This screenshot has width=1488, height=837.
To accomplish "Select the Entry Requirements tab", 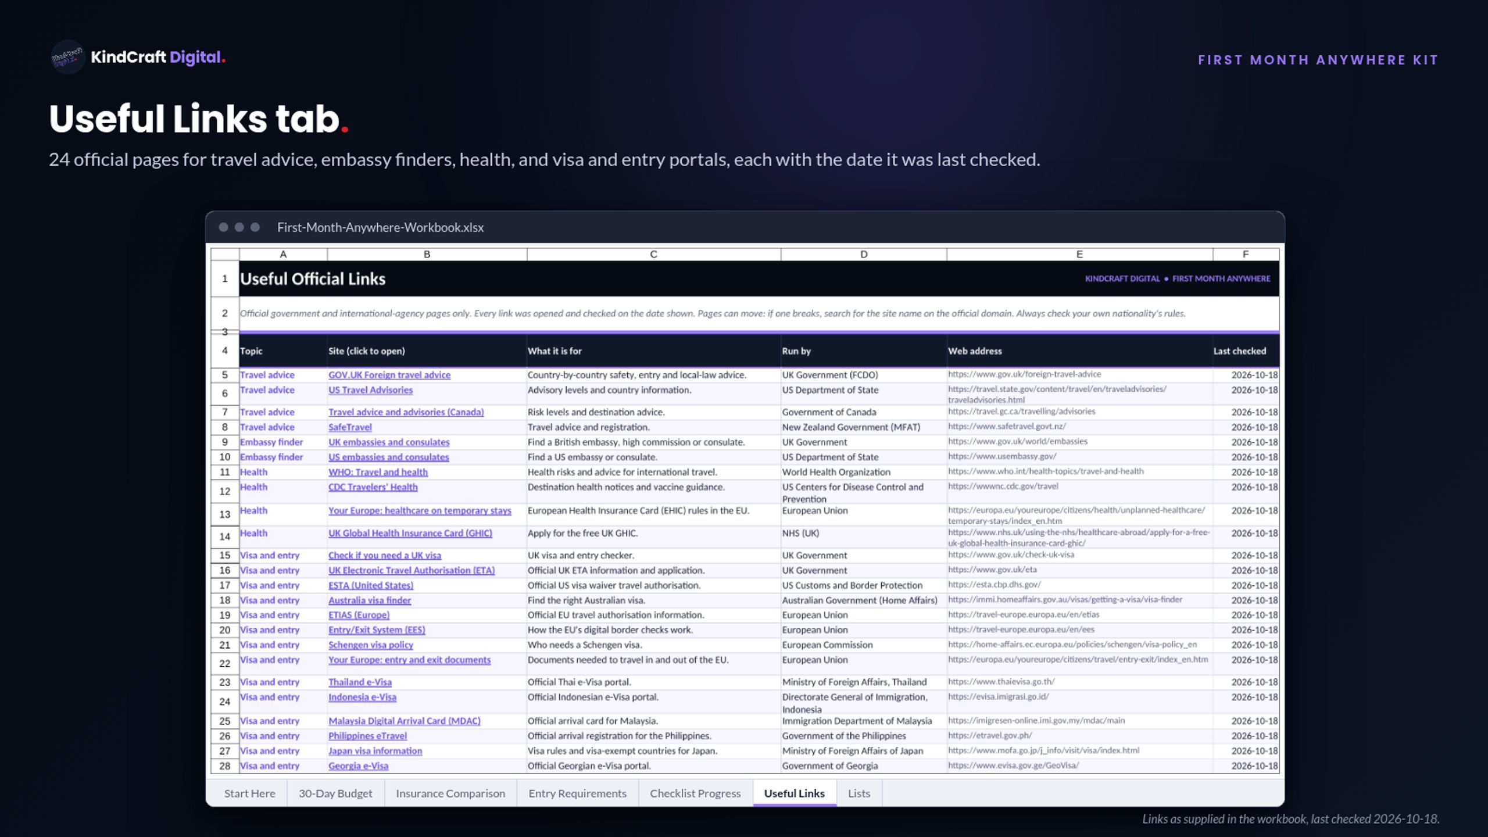I will click(x=577, y=793).
